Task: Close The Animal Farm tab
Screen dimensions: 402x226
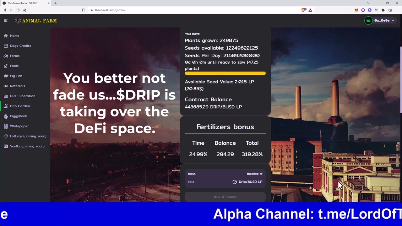Action: pyautogui.click(x=49, y=3)
